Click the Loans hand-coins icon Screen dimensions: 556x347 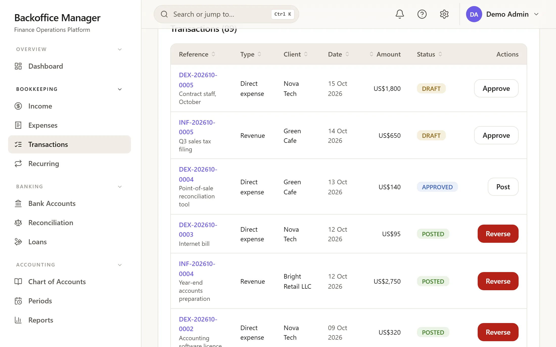pos(18,242)
